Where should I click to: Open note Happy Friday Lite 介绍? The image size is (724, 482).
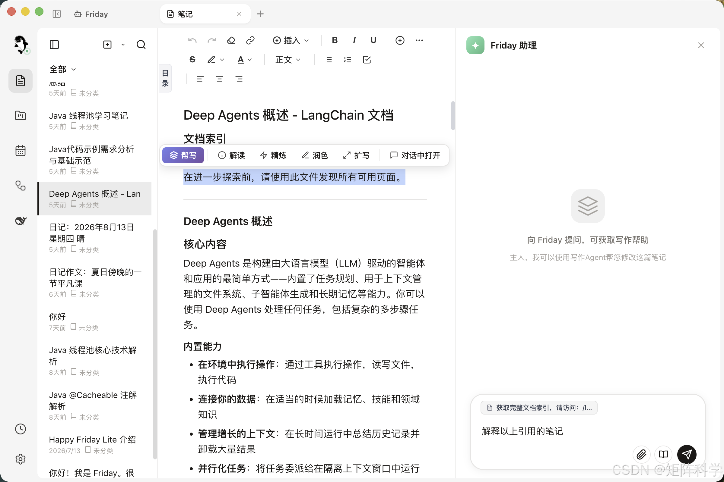[95, 445]
